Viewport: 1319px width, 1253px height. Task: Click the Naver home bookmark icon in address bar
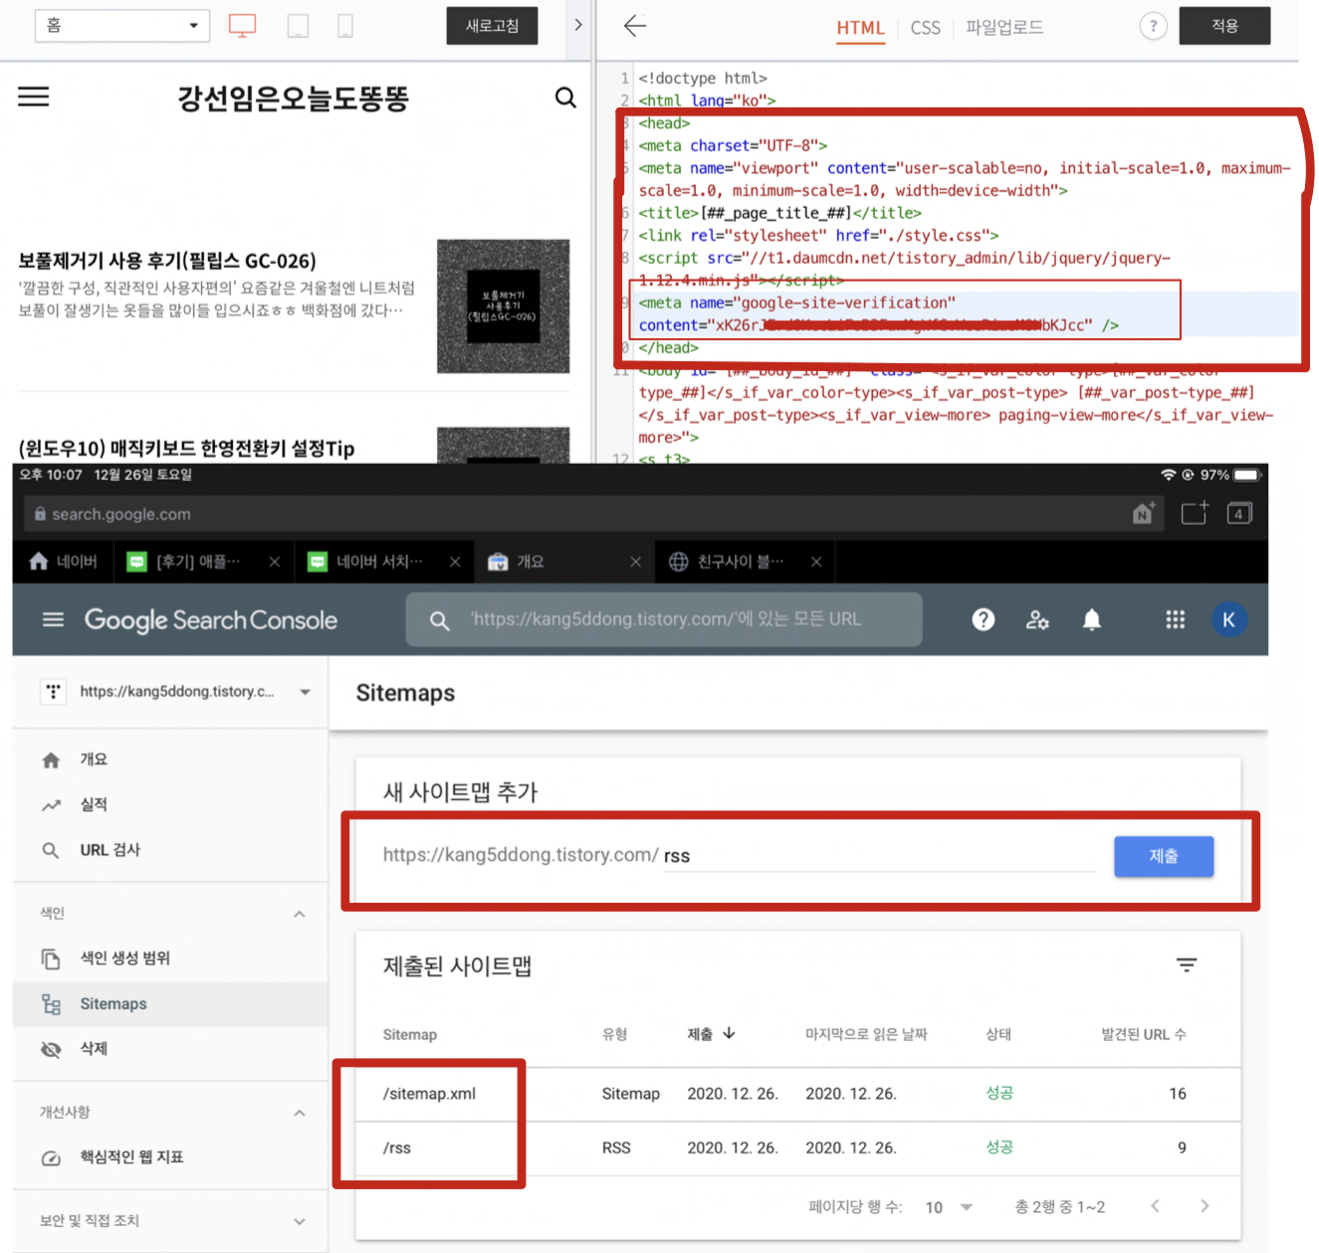(x=1144, y=514)
